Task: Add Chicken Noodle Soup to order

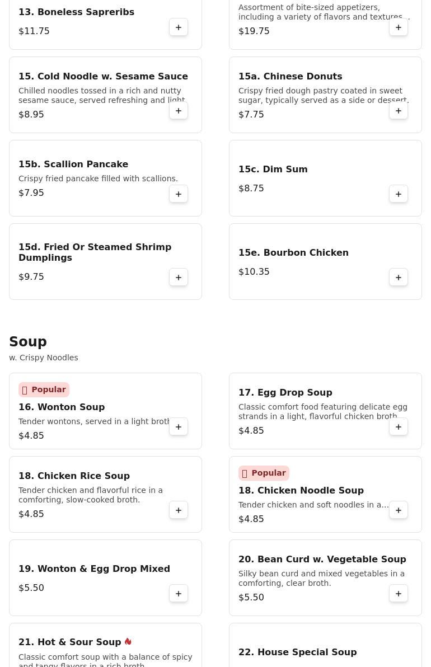Action: pyautogui.click(x=399, y=510)
